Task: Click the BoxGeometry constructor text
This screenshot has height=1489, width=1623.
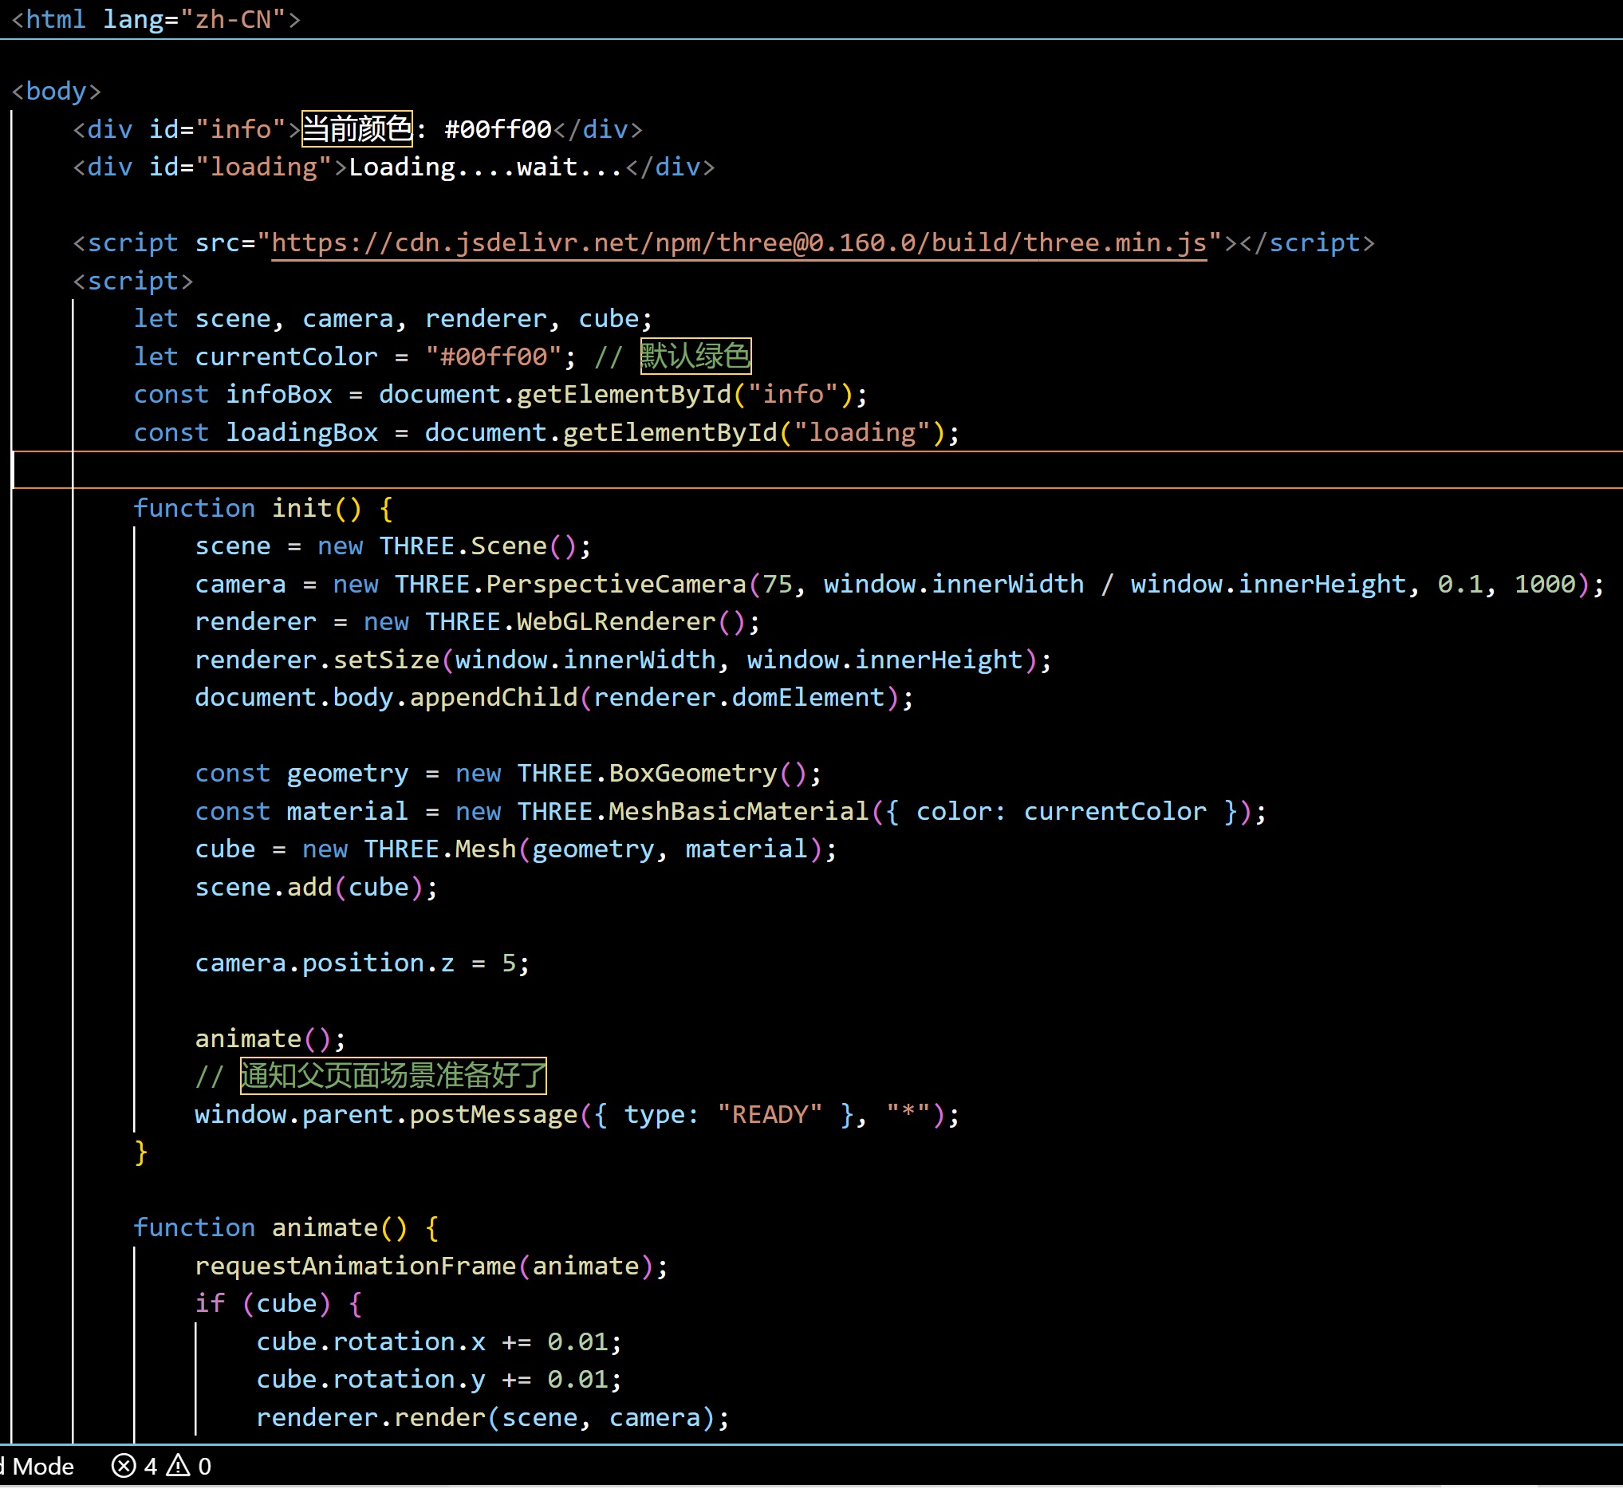Action: [x=692, y=774]
